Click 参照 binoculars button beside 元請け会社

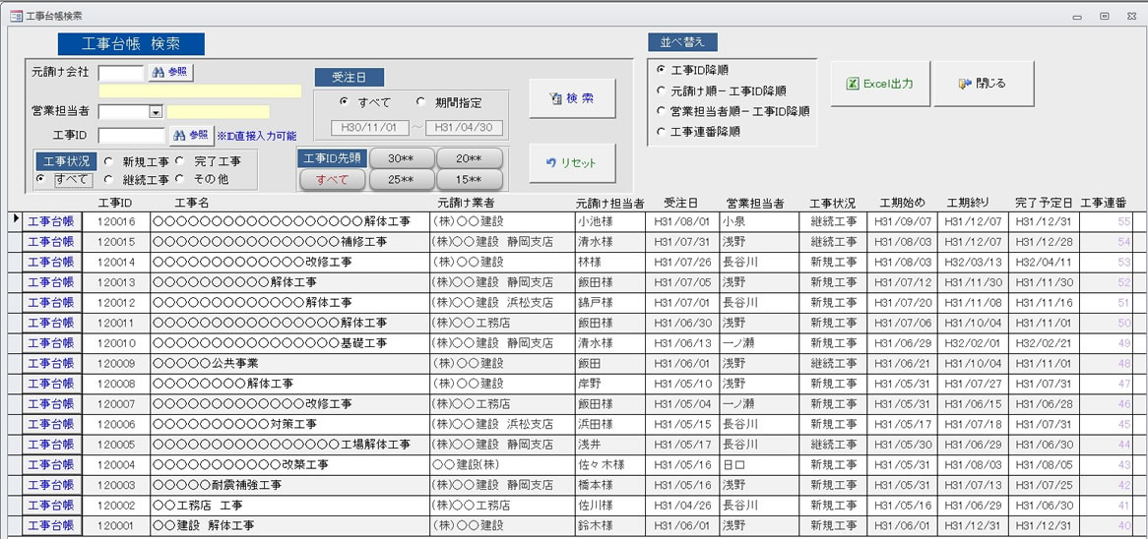pyautogui.click(x=169, y=72)
